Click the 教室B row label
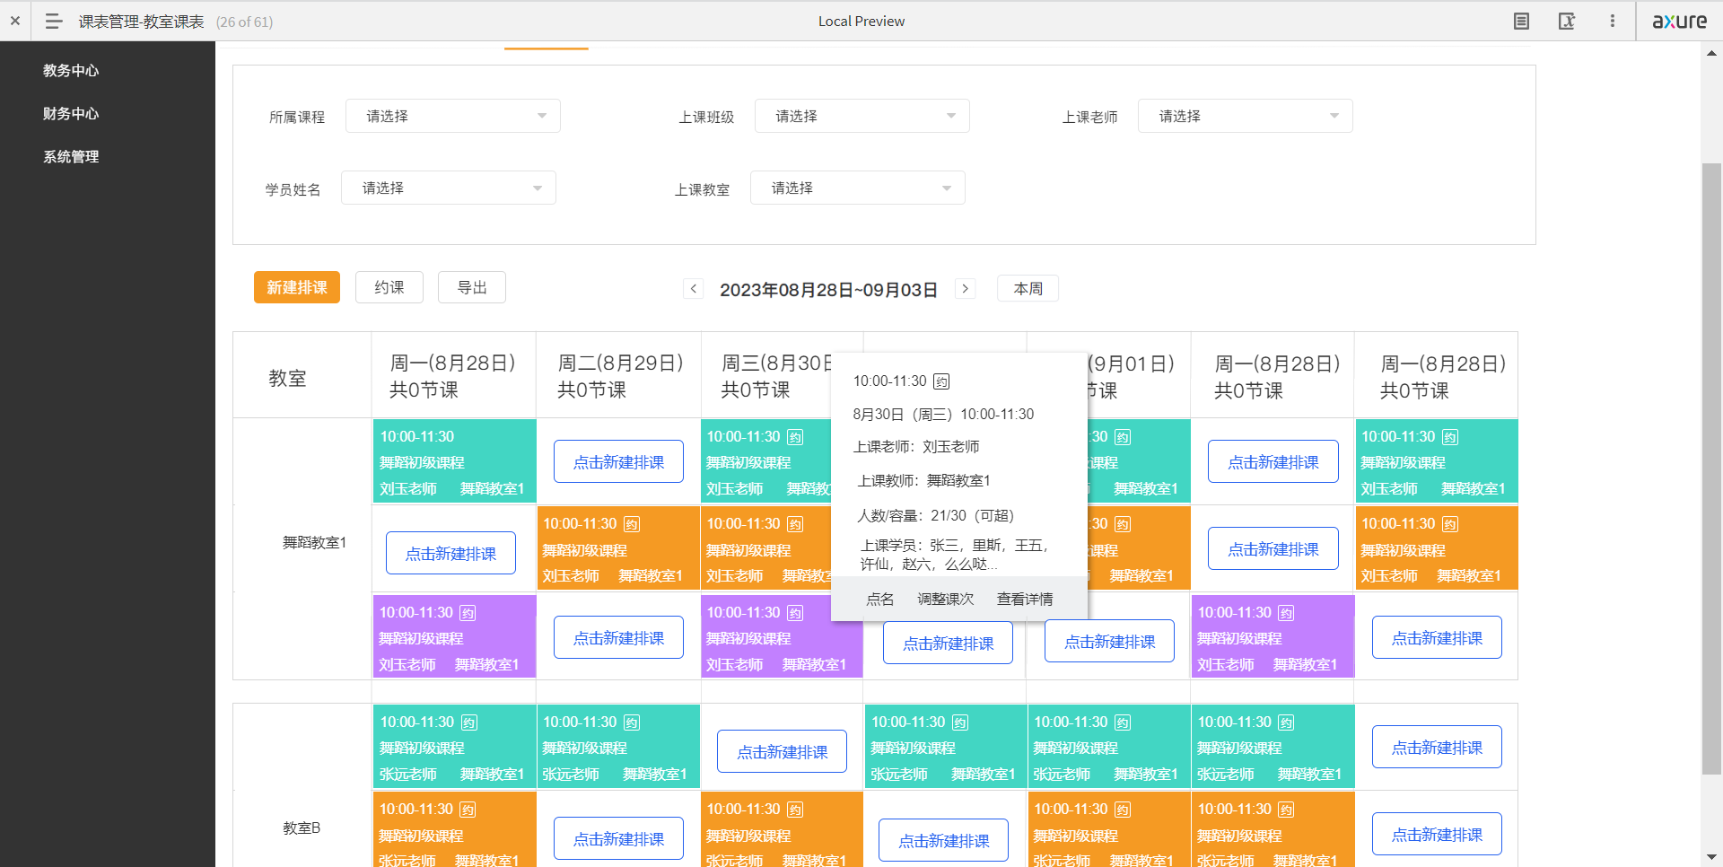The image size is (1723, 867). point(302,828)
